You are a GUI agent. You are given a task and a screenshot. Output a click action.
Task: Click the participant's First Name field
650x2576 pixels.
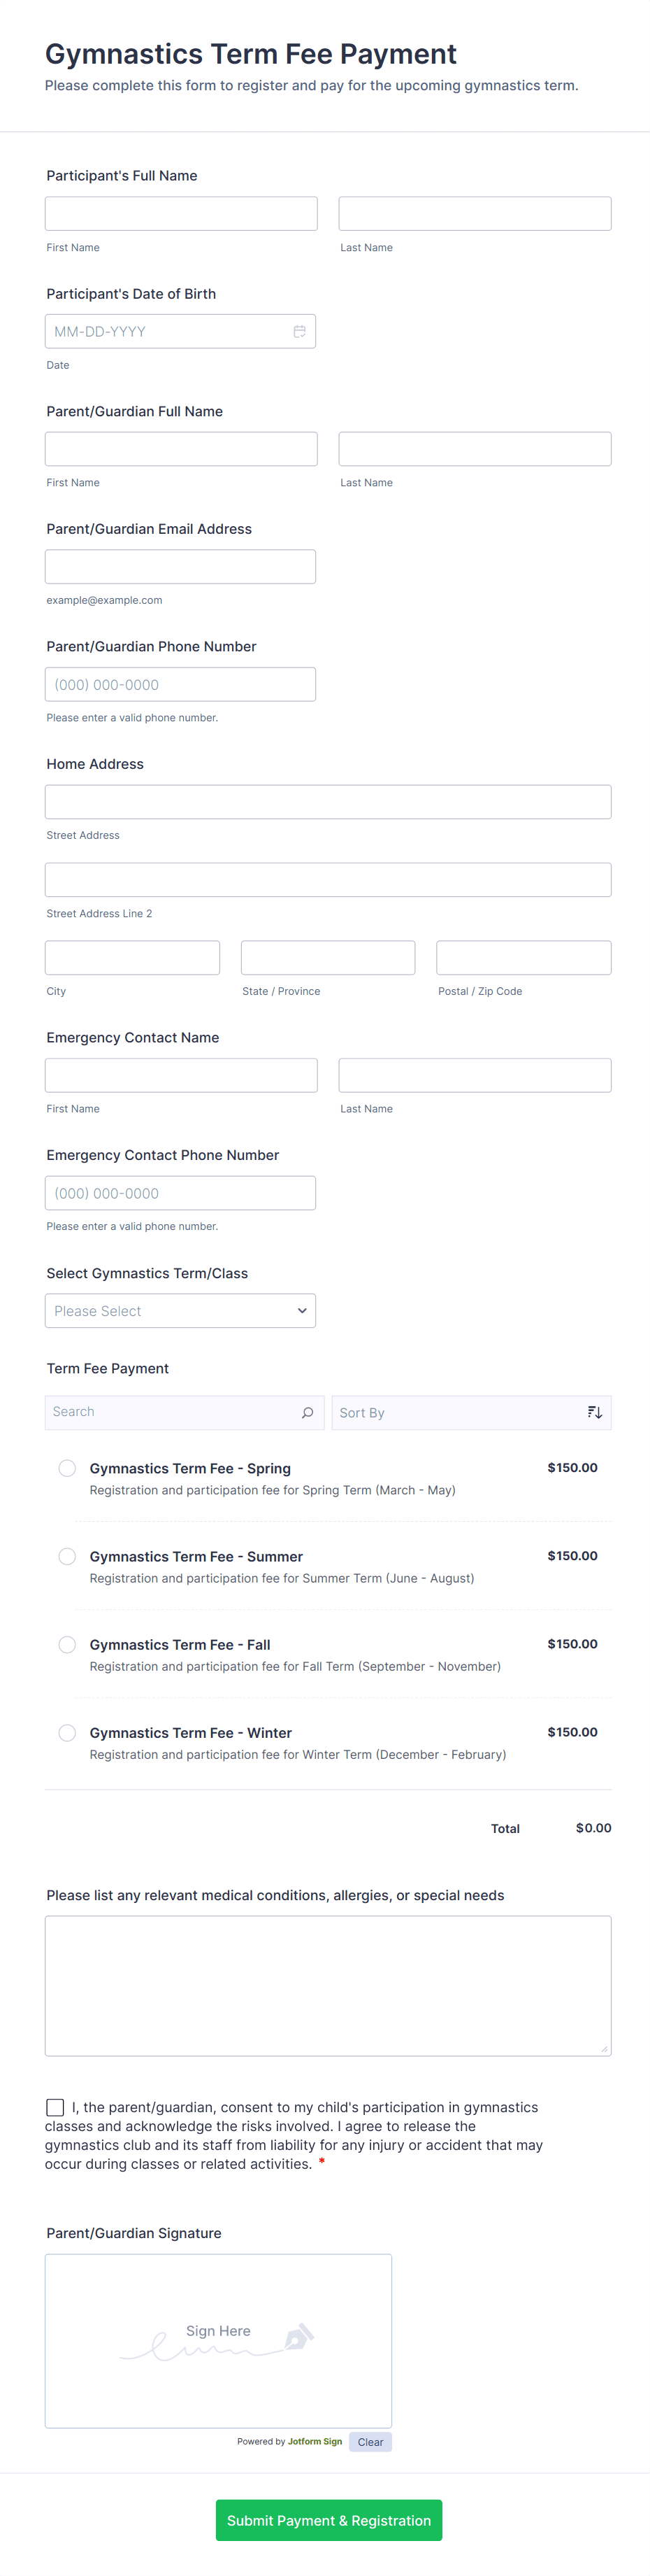181,214
